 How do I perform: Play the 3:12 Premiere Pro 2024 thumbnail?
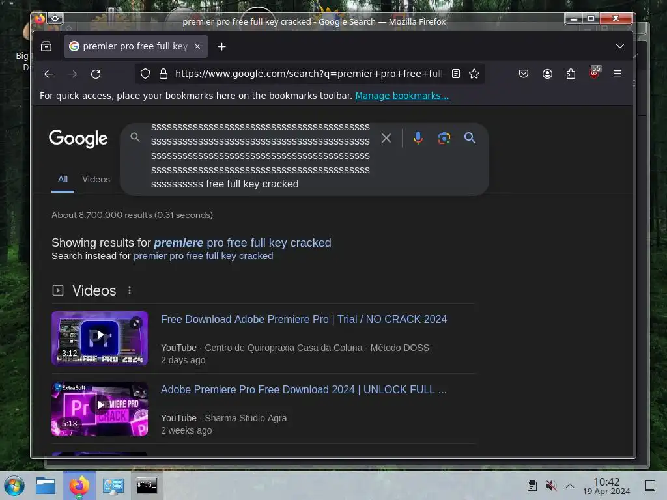pos(100,339)
